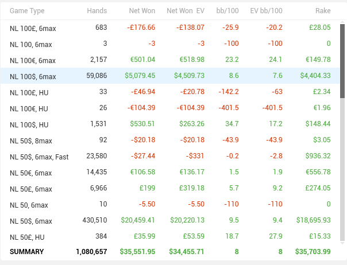The width and height of the screenshot is (347, 265).
Task: Select the NL 50€, 6max row
Action: coord(170,172)
